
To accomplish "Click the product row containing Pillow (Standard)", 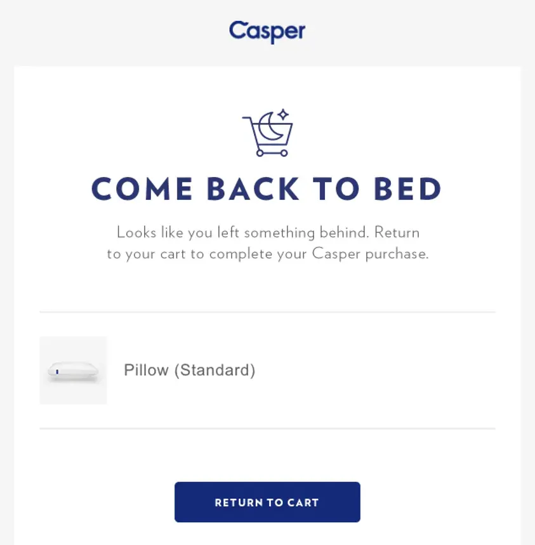I will (267, 371).
